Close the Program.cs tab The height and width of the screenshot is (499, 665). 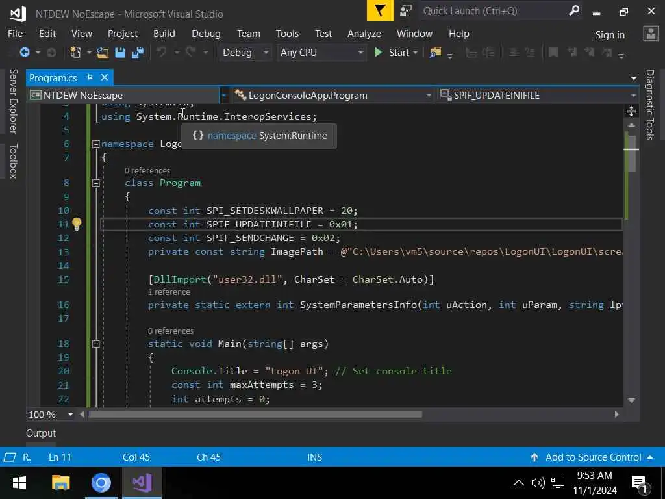pyautogui.click(x=105, y=77)
